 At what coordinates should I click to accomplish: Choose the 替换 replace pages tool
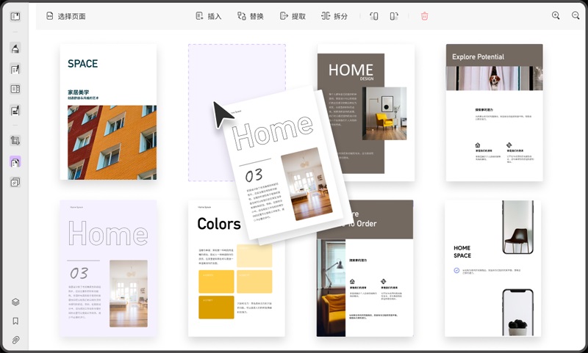click(x=250, y=16)
